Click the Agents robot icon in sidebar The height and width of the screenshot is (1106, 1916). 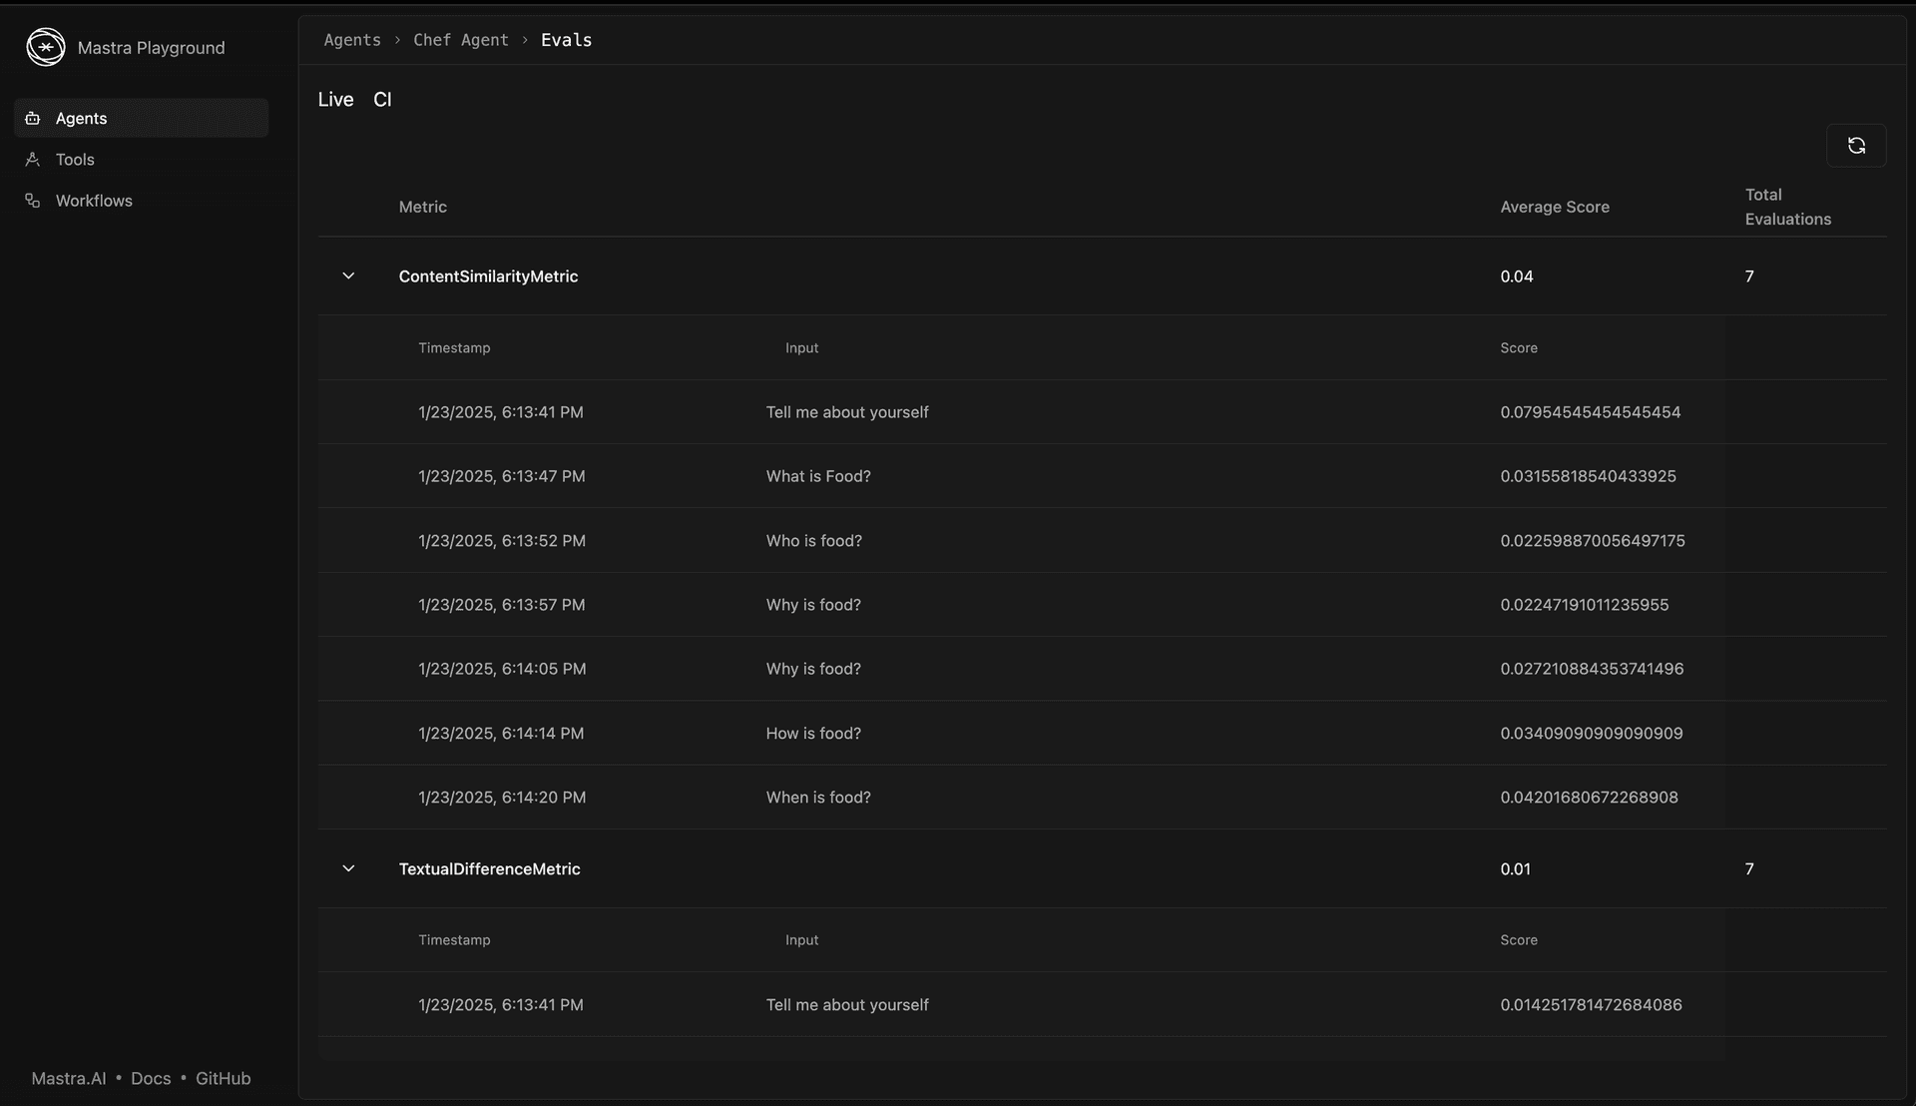coord(33,118)
